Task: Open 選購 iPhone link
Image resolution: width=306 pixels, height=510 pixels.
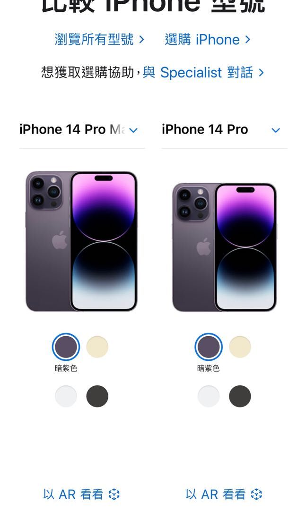Action: [208, 39]
